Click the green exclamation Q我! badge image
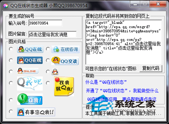169x124 pixels. (30, 99)
